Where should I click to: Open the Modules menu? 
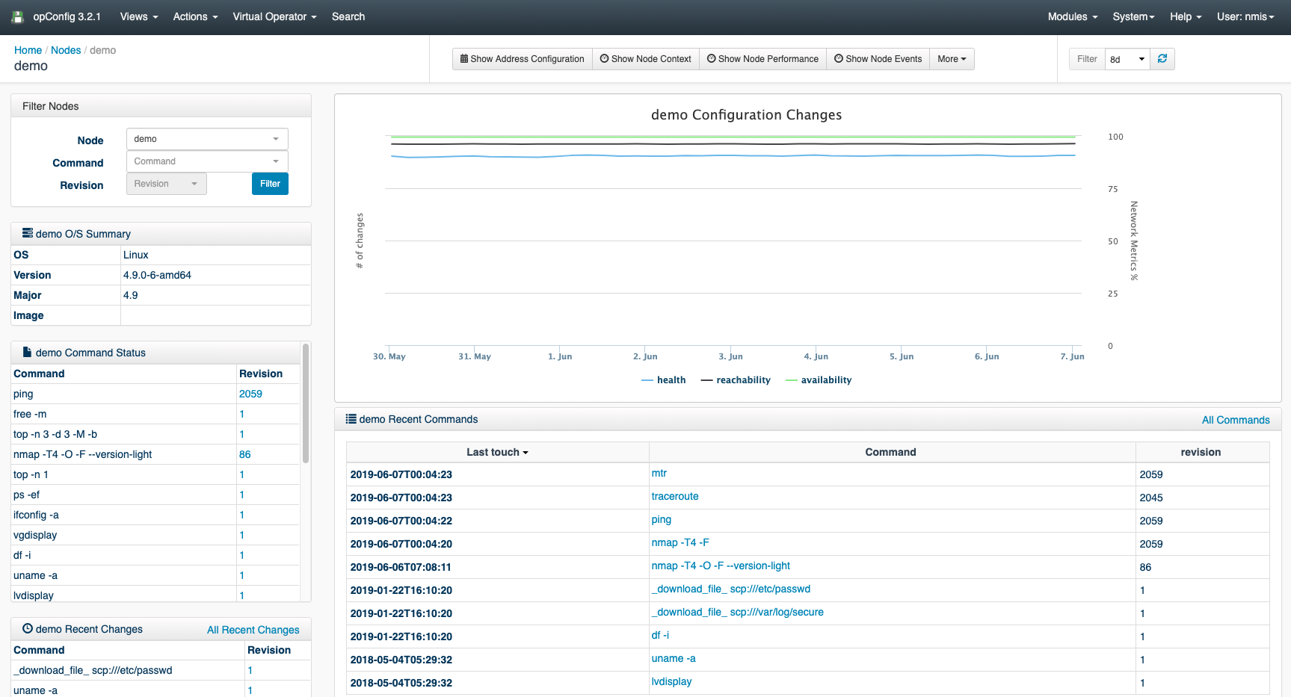pyautogui.click(x=1072, y=16)
